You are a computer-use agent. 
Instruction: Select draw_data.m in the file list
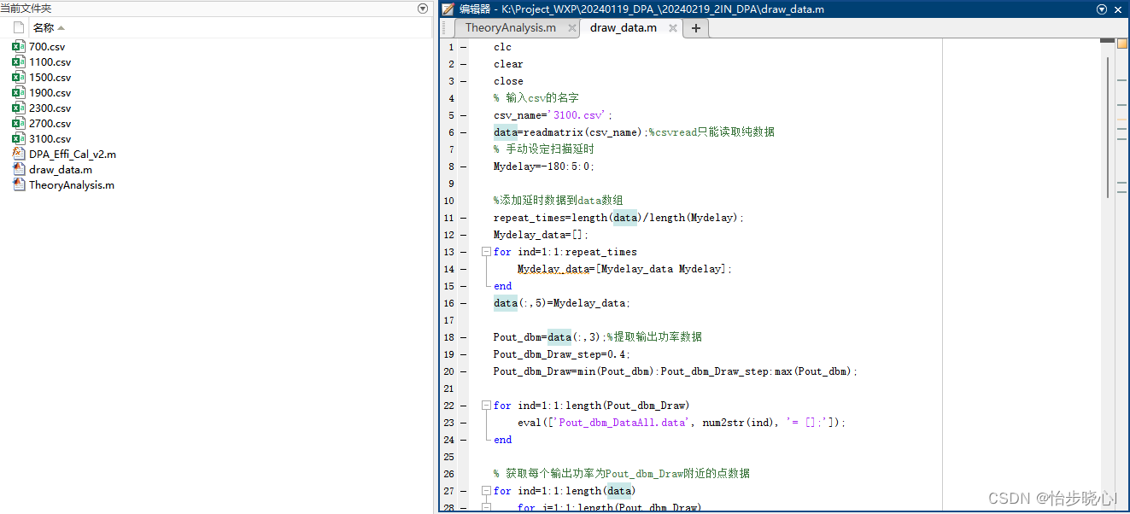click(x=61, y=170)
